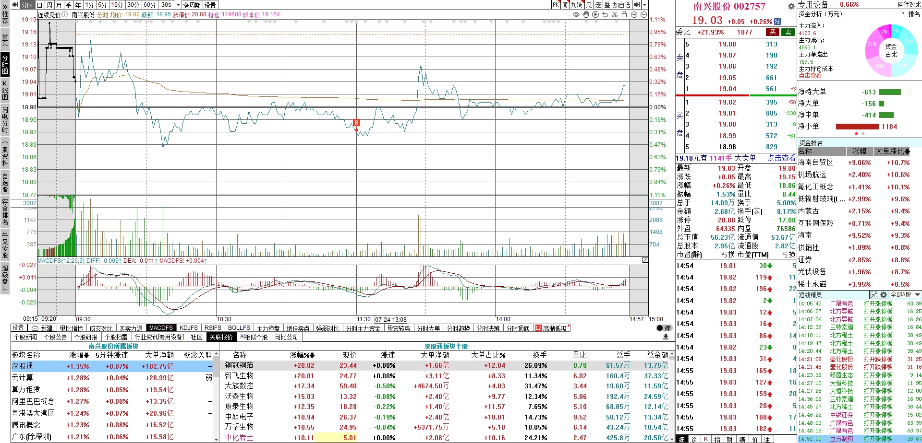Open the 全部A股 dropdown
Screen dimensions: 922x443
(x=905, y=294)
